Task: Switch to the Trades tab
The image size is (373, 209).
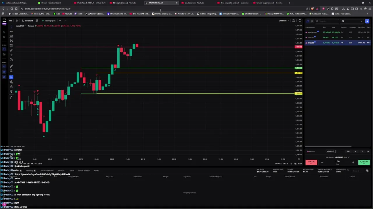Action: [71, 171]
